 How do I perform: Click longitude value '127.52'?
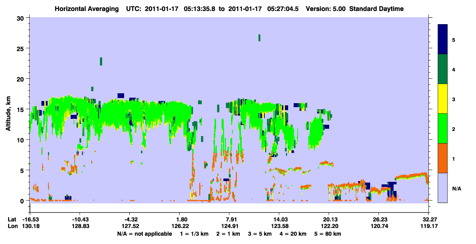130,226
